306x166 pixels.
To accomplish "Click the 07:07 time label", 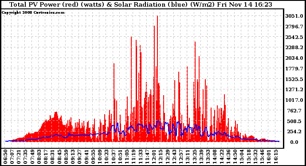I will [x=12, y=157].
